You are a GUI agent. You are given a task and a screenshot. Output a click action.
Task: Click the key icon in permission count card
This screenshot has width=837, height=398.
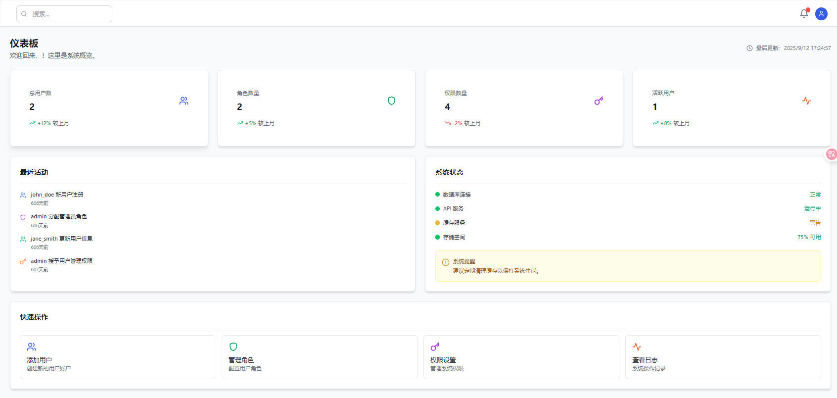click(x=599, y=101)
